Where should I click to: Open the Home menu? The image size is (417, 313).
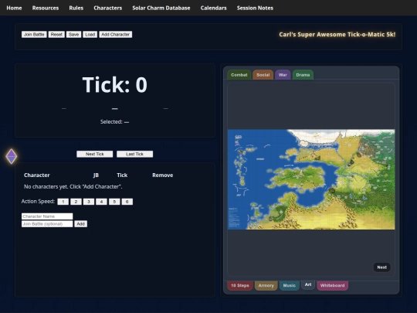coord(14,8)
